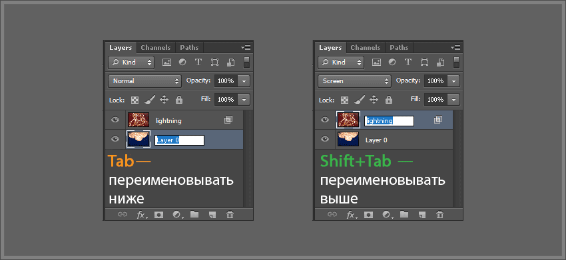Viewport: 566px width, 260px height.
Task: Delete layer with trash icon in left panel
Action: [230, 215]
